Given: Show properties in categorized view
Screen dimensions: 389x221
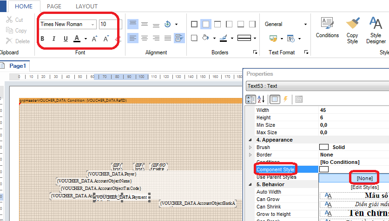Looking at the screenshot, I should (x=251, y=99).
